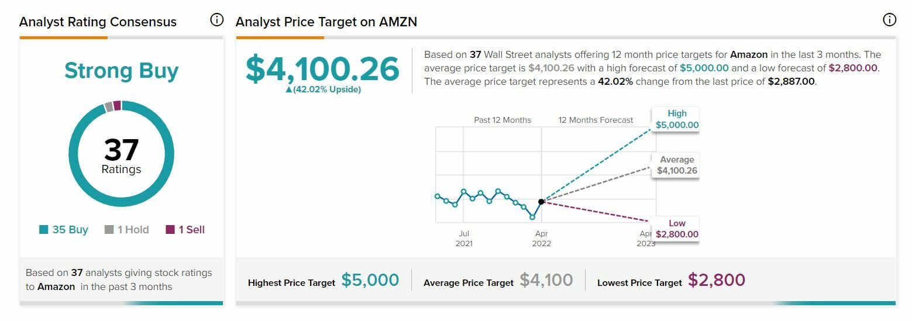The image size is (912, 321).
Task: Click the 37 Ratings donut chart center
Action: coord(121,156)
